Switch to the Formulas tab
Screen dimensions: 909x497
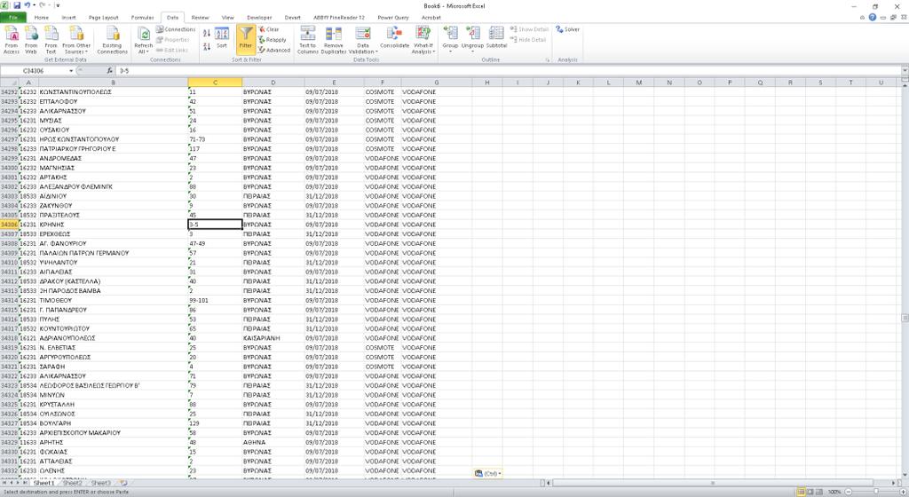point(142,18)
